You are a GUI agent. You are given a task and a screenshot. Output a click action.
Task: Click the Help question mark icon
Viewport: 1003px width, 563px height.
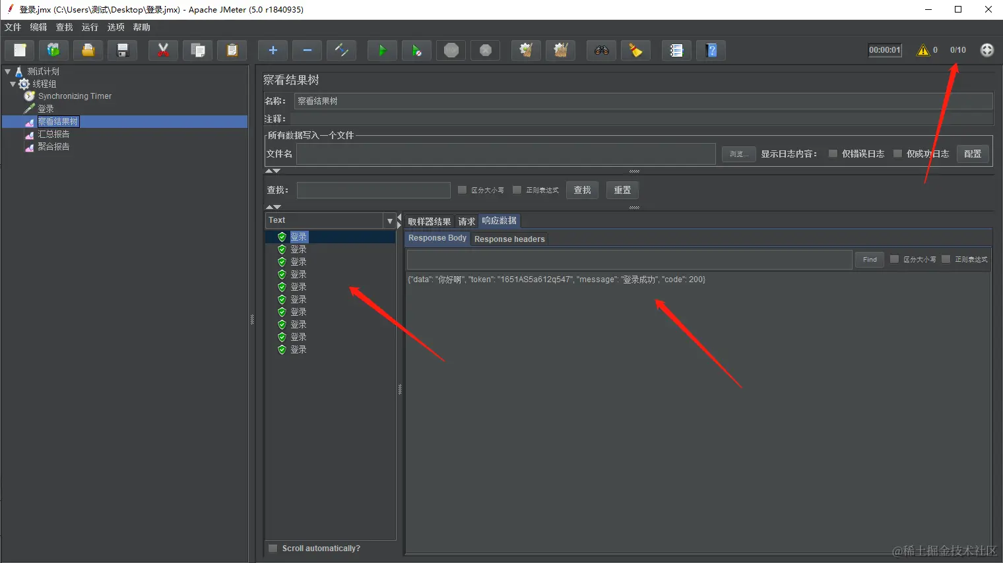pyautogui.click(x=711, y=50)
